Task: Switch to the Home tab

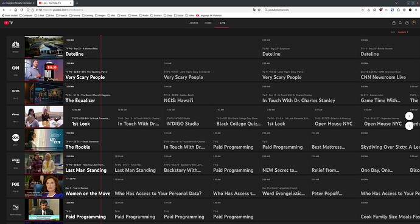Action: [x=208, y=23]
